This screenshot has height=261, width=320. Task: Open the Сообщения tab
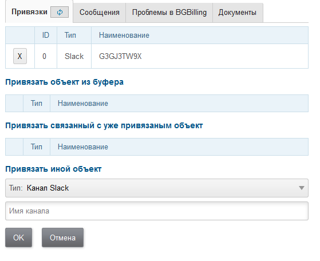(x=100, y=12)
